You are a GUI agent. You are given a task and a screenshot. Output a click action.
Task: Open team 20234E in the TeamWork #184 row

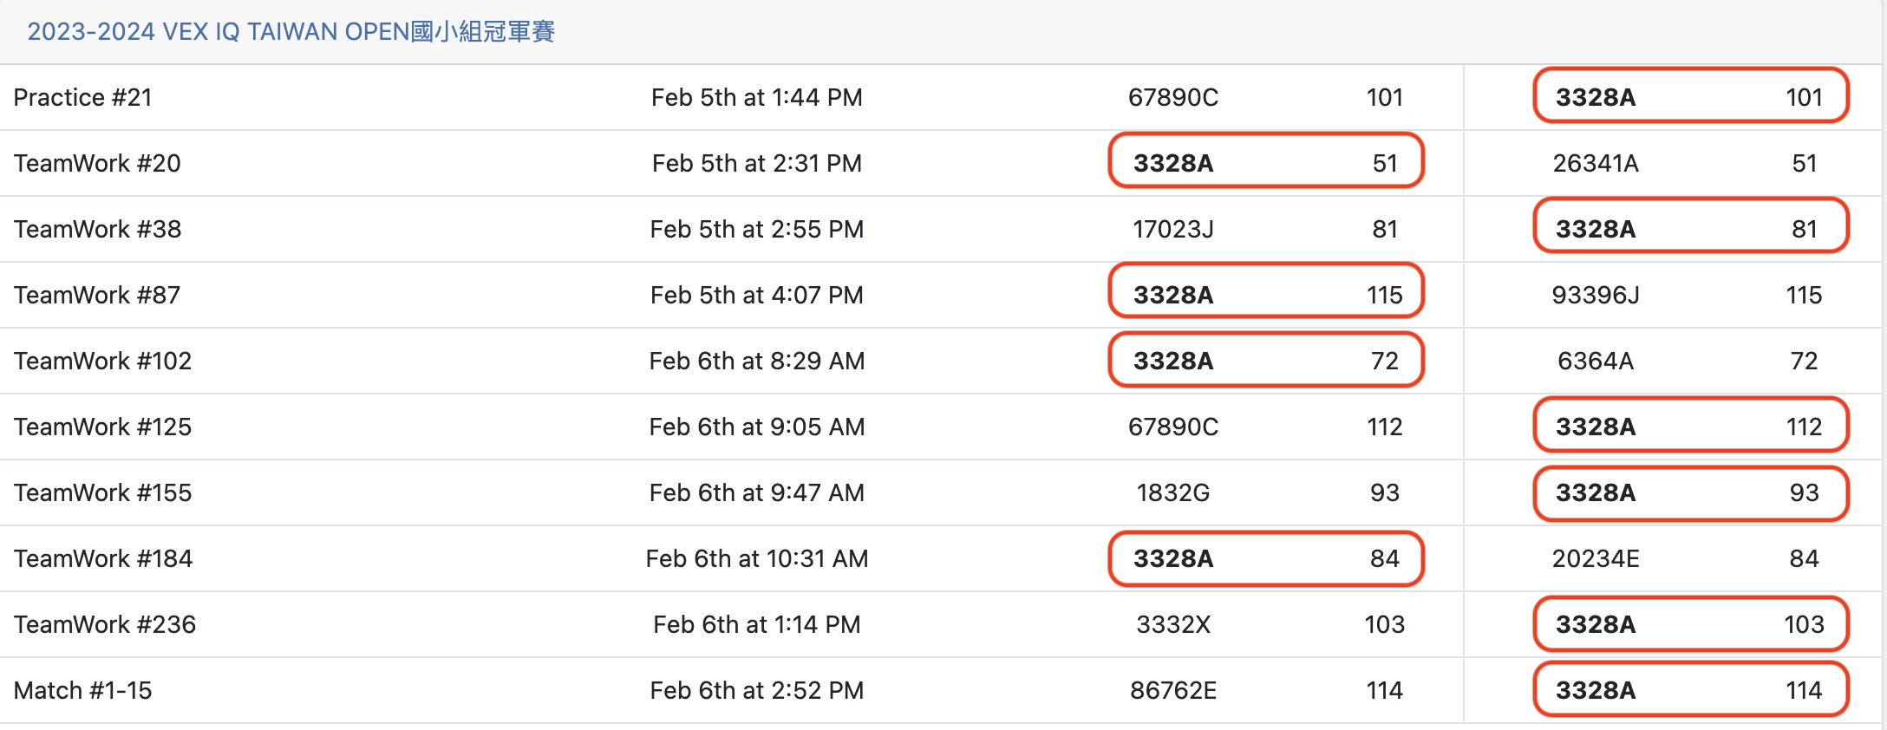pos(1595,558)
